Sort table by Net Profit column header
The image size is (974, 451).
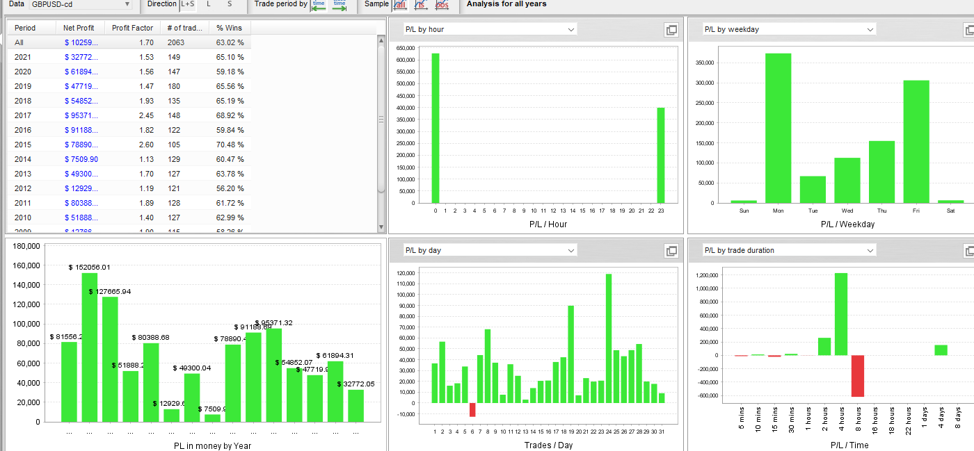(80, 28)
